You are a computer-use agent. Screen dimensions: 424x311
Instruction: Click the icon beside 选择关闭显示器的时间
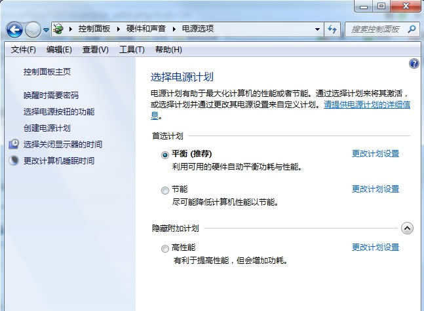[x=14, y=144]
